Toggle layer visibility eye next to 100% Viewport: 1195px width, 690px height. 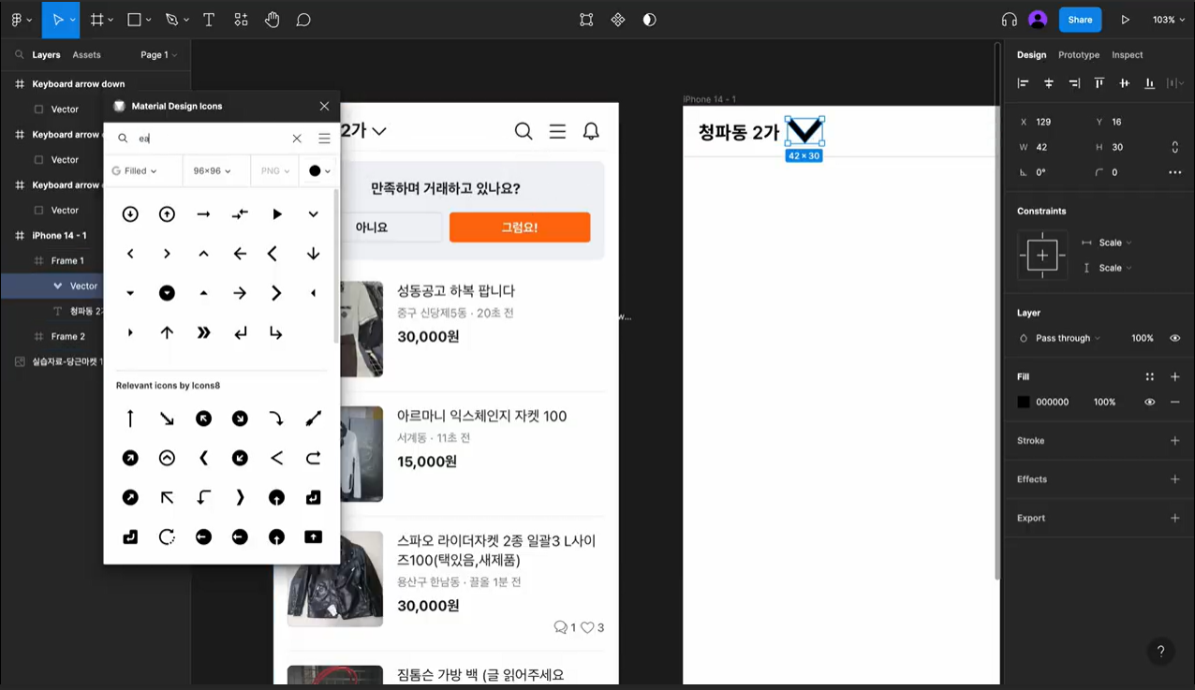1174,338
